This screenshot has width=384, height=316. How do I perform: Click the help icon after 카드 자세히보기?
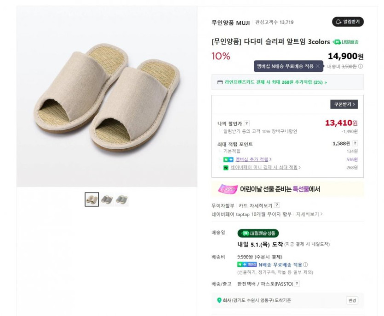277,205
